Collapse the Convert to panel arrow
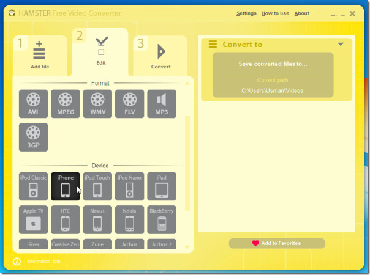The height and width of the screenshot is (275, 370). pyautogui.click(x=341, y=44)
